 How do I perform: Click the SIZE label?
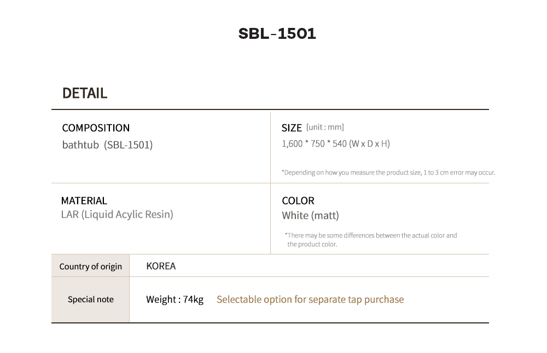pos(292,128)
